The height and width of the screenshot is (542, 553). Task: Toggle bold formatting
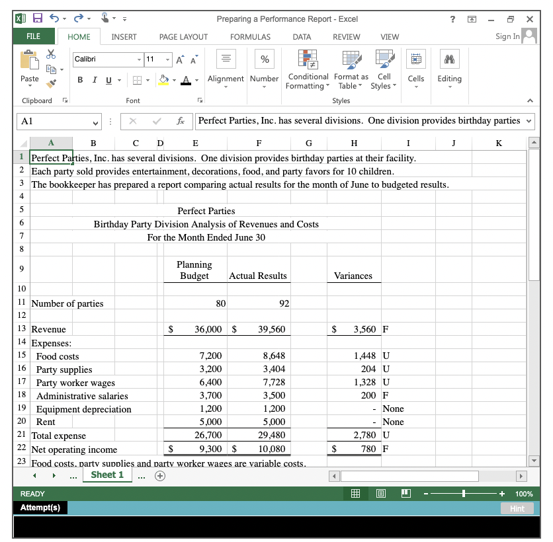[x=80, y=79]
